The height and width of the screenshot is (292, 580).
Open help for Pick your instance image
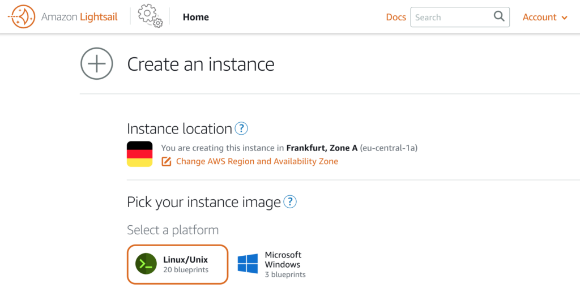290,202
